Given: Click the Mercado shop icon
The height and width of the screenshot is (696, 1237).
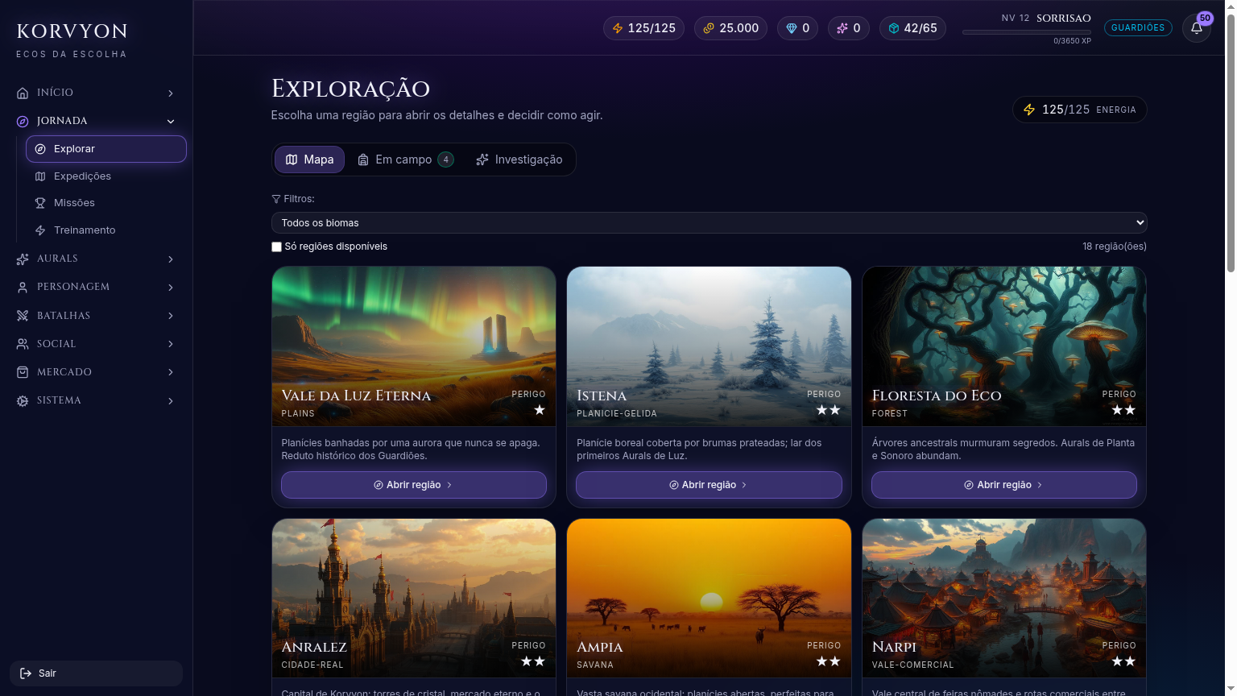Looking at the screenshot, I should coord(23,372).
